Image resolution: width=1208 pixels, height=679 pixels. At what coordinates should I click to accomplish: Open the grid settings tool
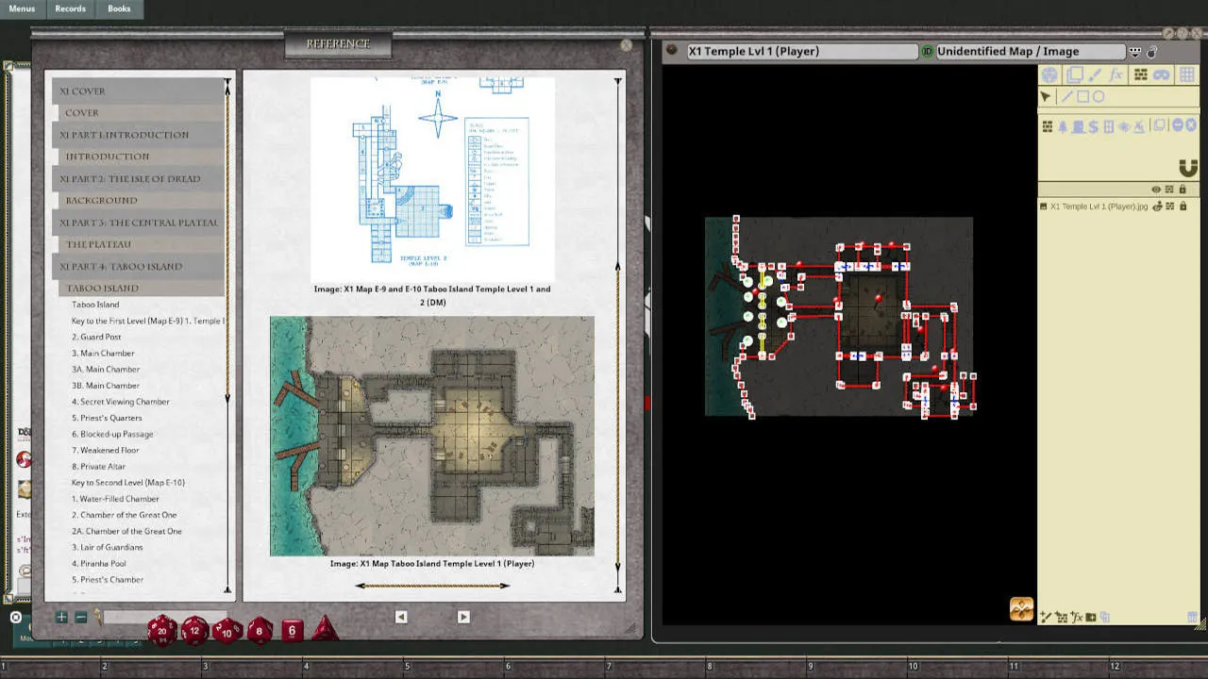point(1187,75)
